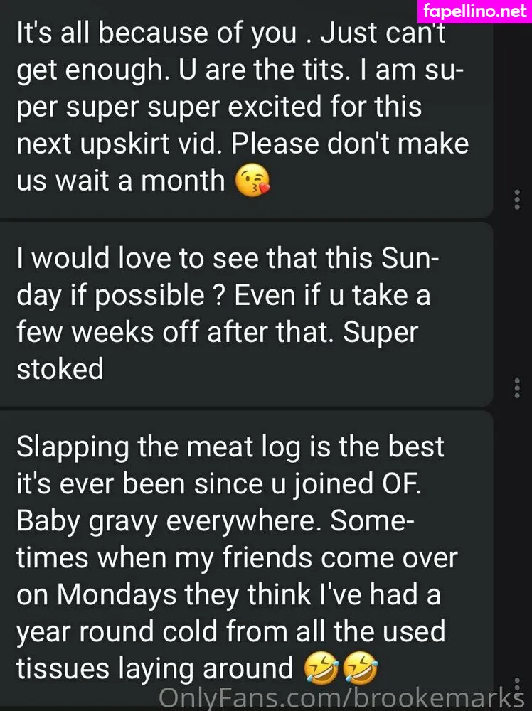532x711 pixels.
Task: Open three-dot menu beside "tissues laying around" message
Action: point(517,685)
